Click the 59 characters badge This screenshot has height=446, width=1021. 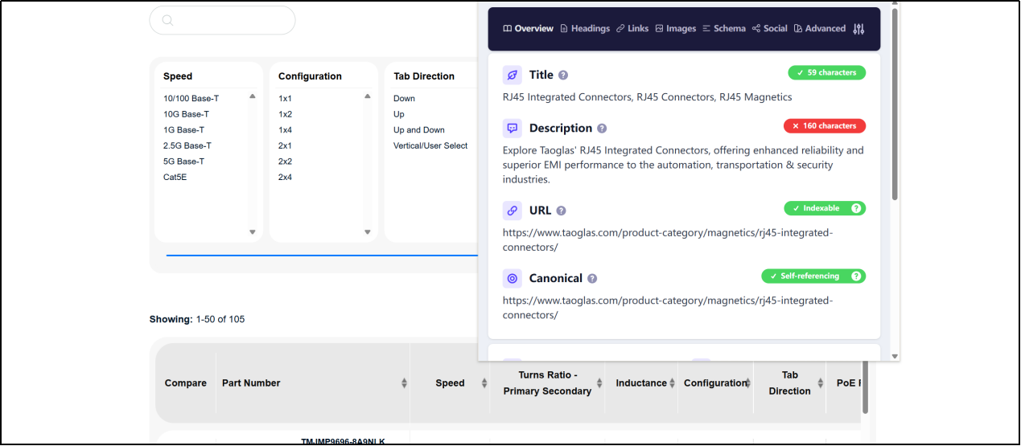pyautogui.click(x=827, y=72)
